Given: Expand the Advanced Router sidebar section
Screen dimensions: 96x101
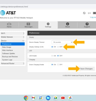Looking at the screenshot, I should pyautogui.click(x=12, y=63).
